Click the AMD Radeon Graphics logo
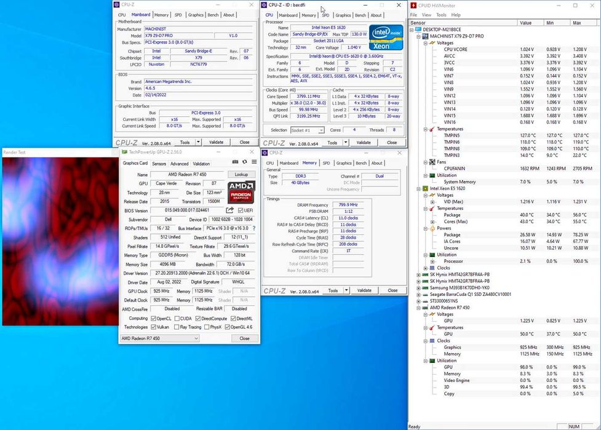 click(x=241, y=192)
